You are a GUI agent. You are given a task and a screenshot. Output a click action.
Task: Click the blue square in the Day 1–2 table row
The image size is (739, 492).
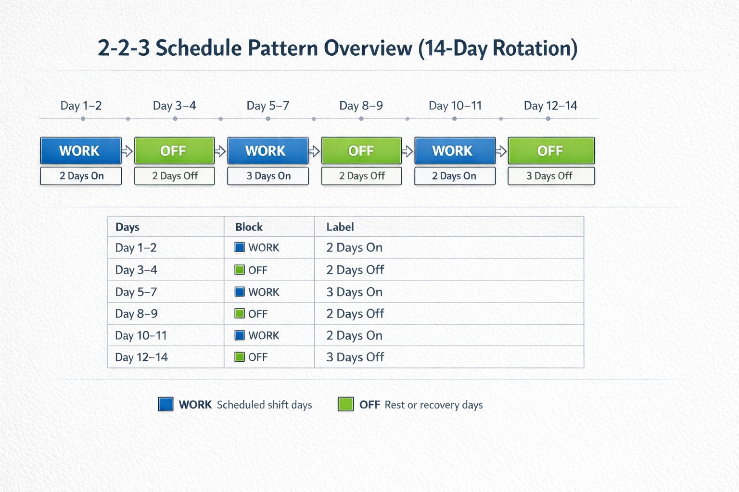240,247
